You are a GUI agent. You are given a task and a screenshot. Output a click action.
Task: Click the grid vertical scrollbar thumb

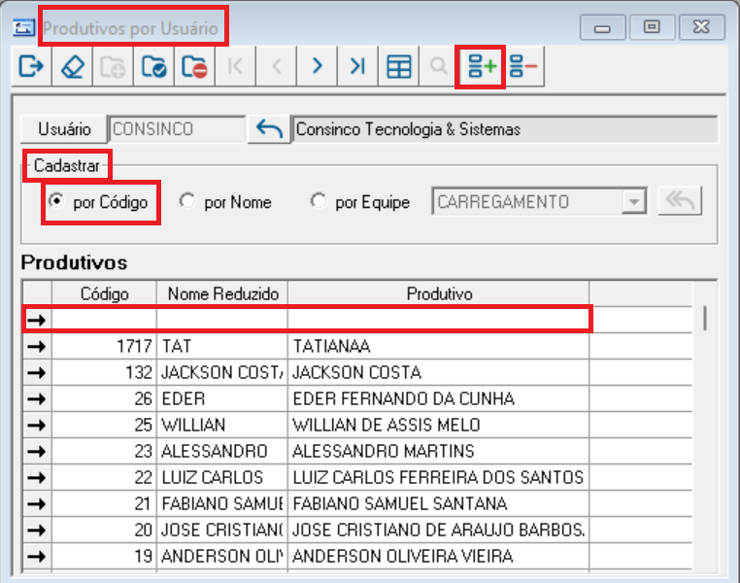(705, 318)
